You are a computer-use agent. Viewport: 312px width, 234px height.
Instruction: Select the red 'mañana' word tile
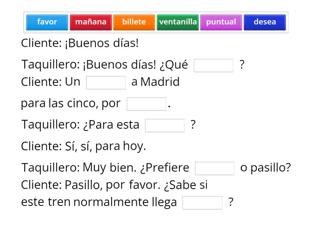point(91,22)
